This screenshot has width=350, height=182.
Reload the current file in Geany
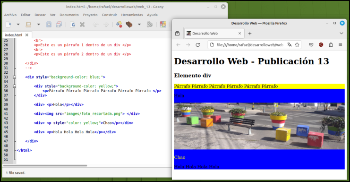pos(73,24)
